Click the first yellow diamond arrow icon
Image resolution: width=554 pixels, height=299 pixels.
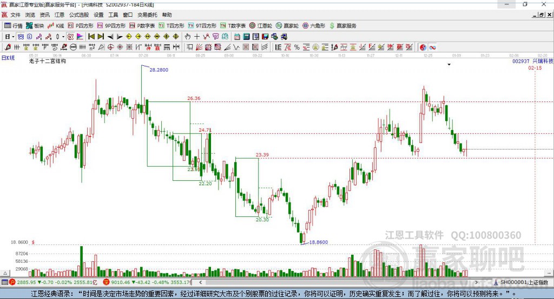(129, 37)
